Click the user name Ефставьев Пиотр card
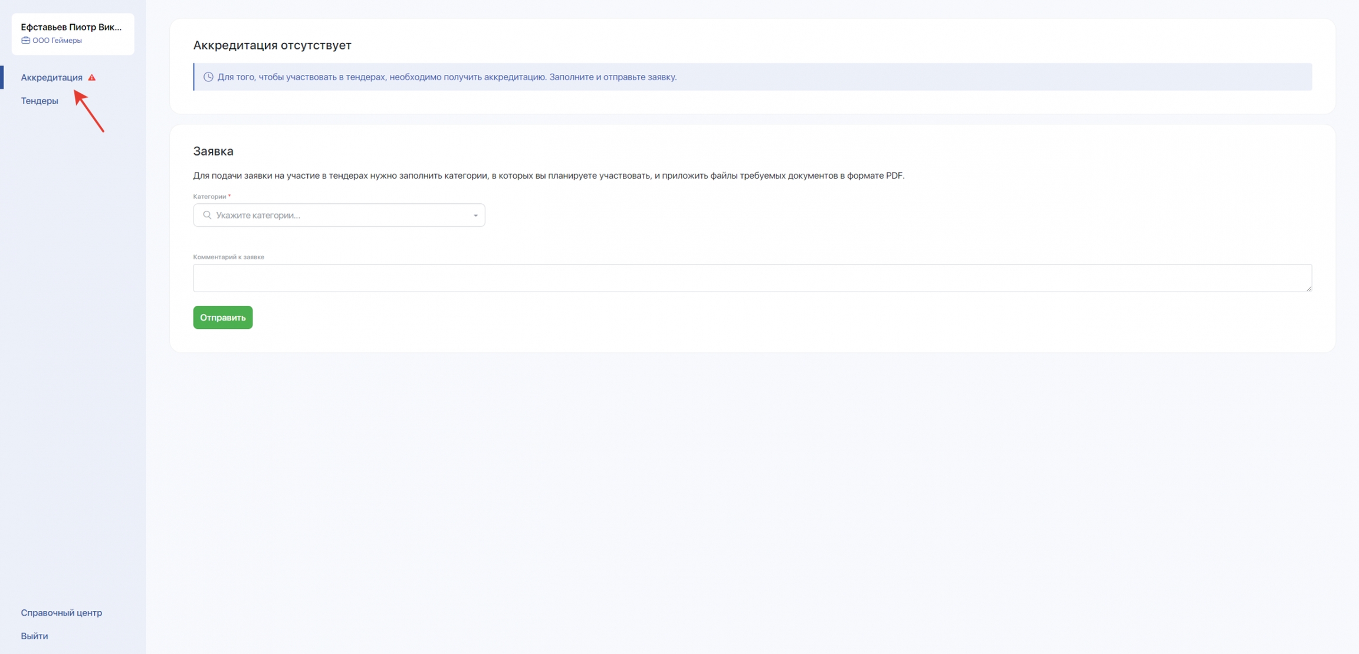 tap(71, 27)
